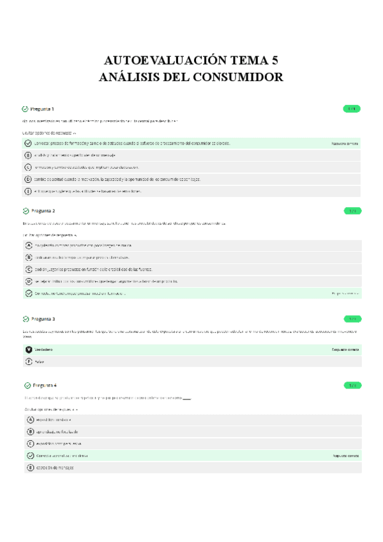Click the green check icon beside Pregunta 3

click(x=26, y=318)
